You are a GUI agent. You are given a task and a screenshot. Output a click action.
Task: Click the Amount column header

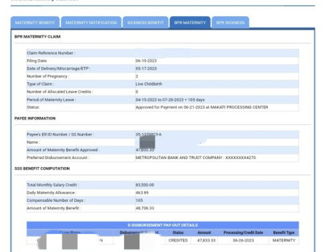coord(204,233)
